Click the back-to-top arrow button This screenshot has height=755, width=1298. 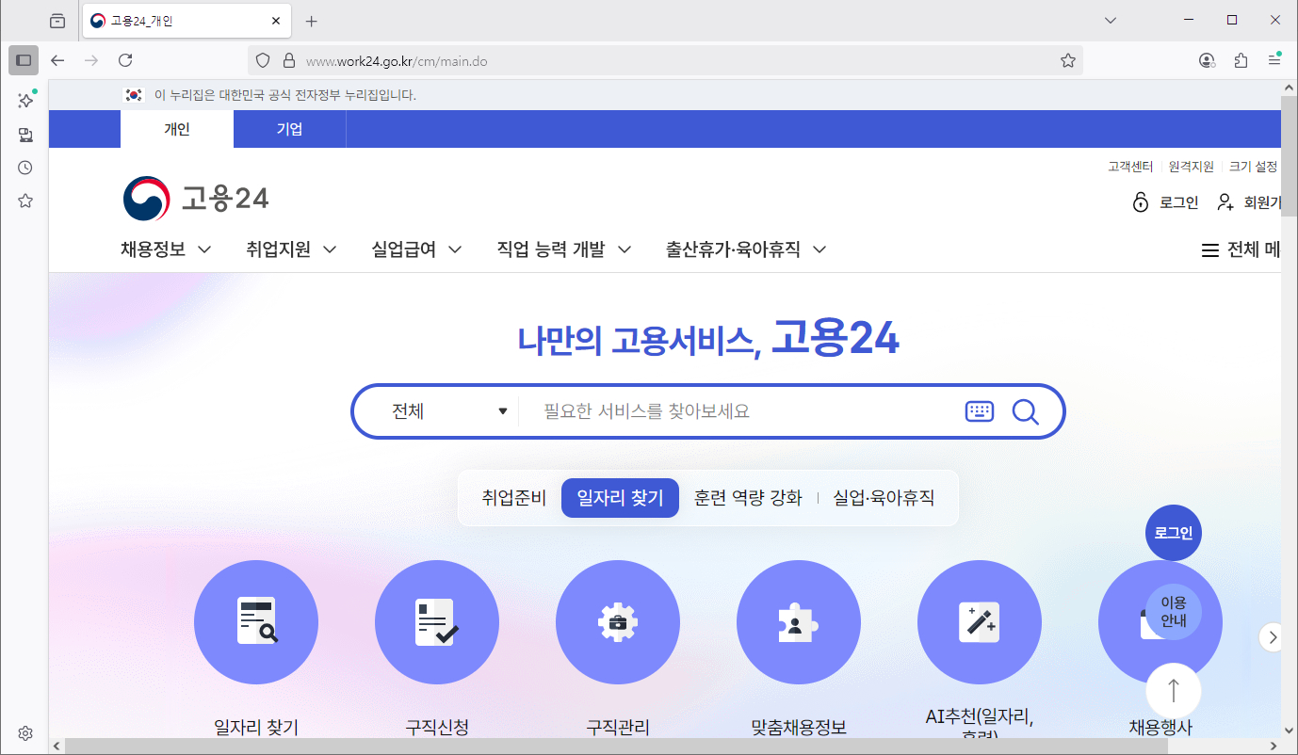pyautogui.click(x=1173, y=690)
